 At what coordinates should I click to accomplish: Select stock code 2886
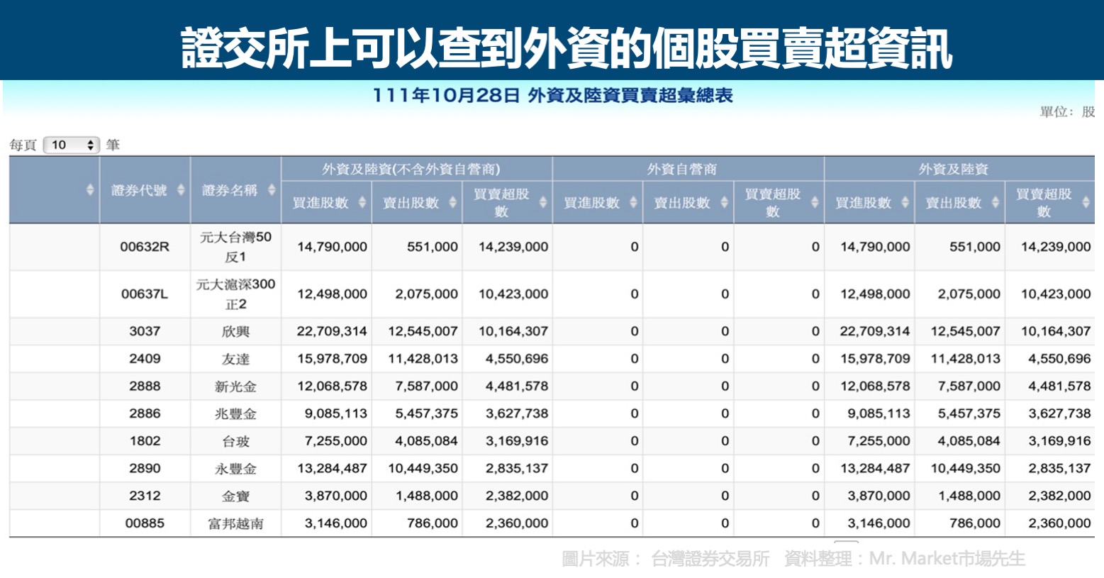coord(145,413)
